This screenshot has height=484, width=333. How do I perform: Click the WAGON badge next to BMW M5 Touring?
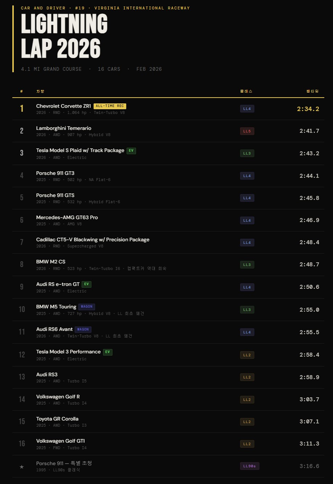tap(87, 307)
